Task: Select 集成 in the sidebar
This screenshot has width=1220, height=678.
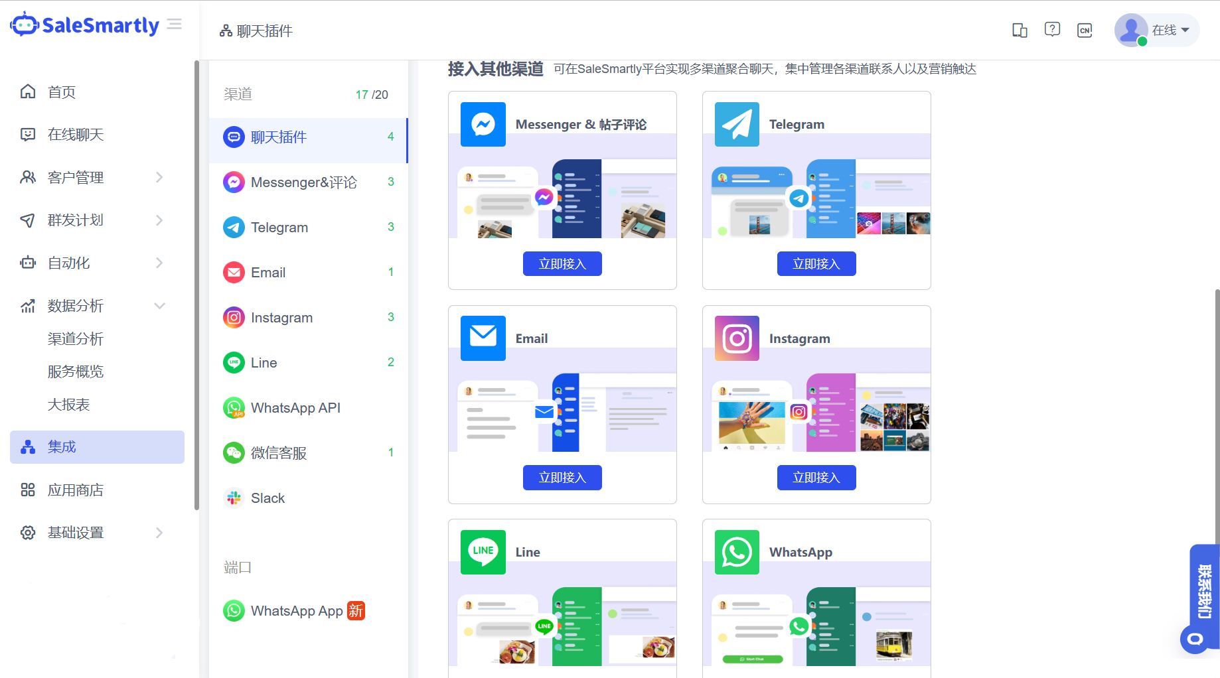Action: pyautogui.click(x=97, y=447)
